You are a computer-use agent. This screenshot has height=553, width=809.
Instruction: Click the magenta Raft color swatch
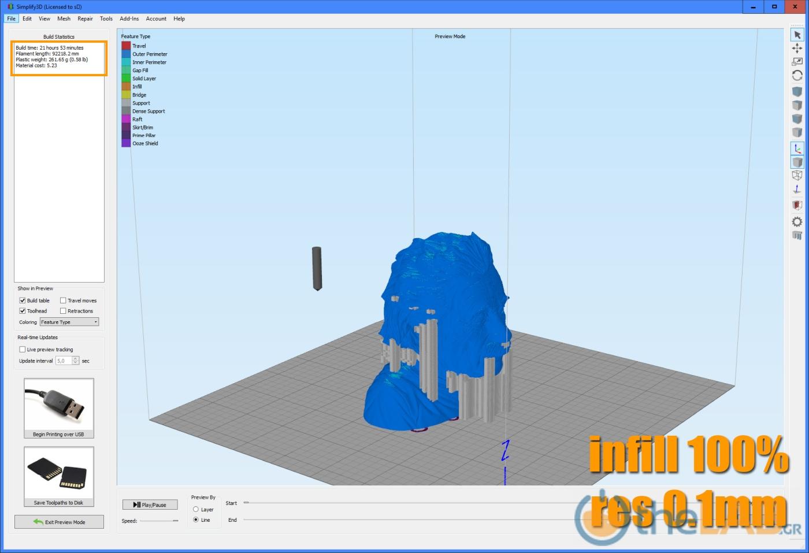coord(126,119)
